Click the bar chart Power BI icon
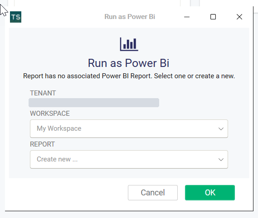The image size is (258, 218). [129, 44]
